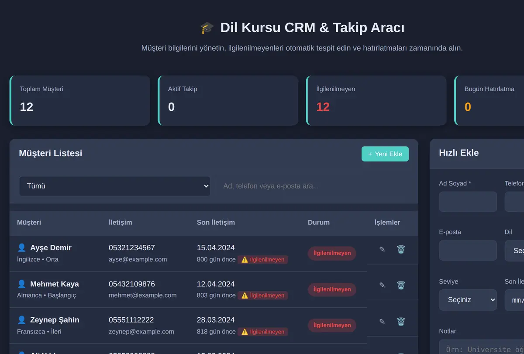Click the text Almanca • Başlangıç
This screenshot has height=354, width=524.
pos(46,295)
